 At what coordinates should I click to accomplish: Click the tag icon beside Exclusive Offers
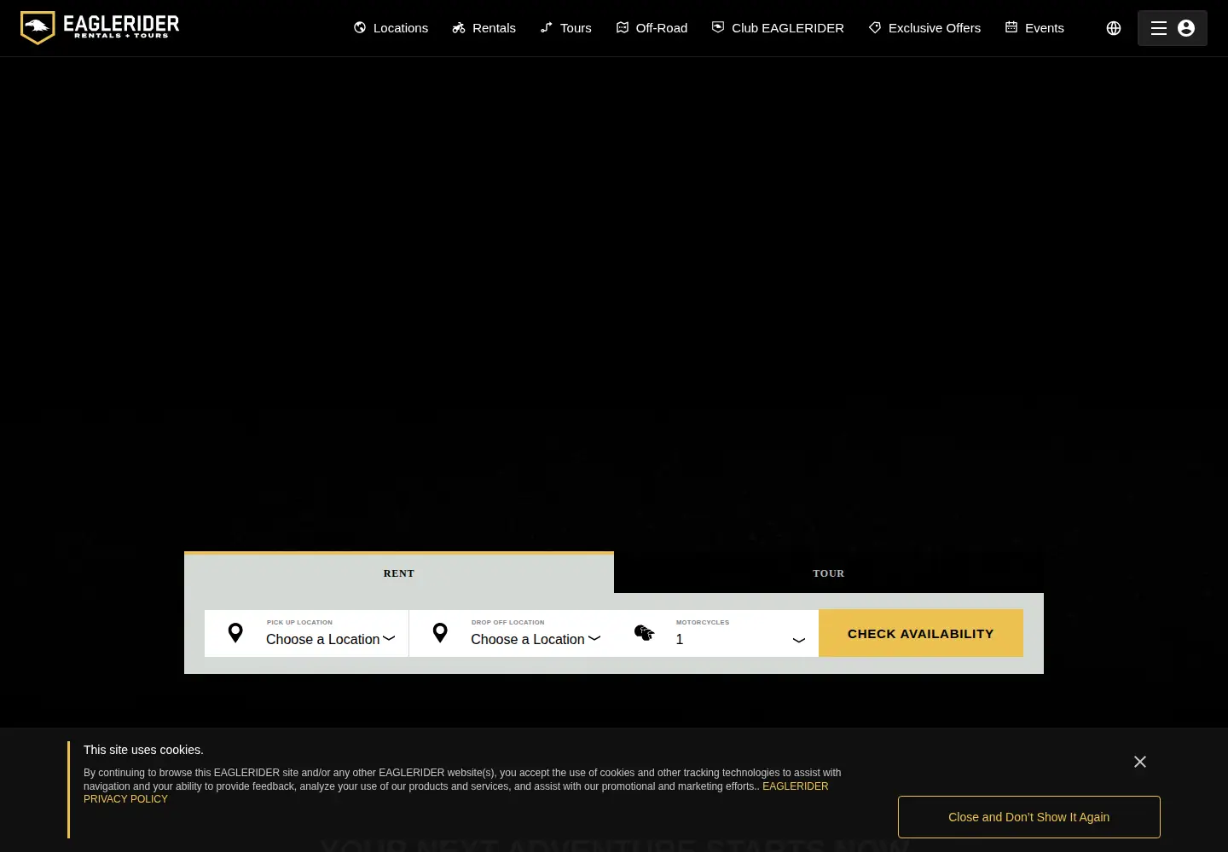[x=875, y=27]
